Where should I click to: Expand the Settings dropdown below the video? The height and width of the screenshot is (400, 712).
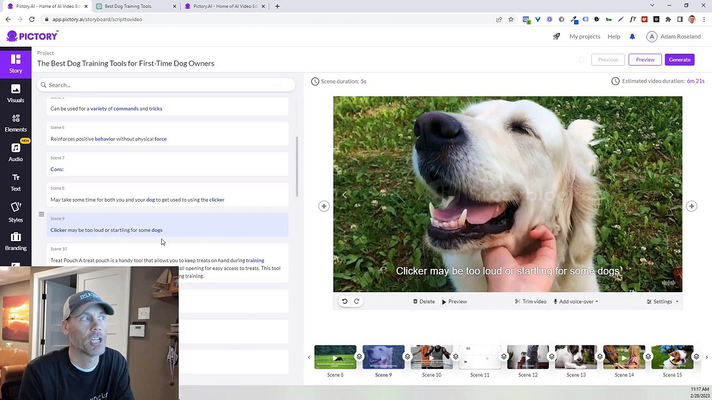662,302
